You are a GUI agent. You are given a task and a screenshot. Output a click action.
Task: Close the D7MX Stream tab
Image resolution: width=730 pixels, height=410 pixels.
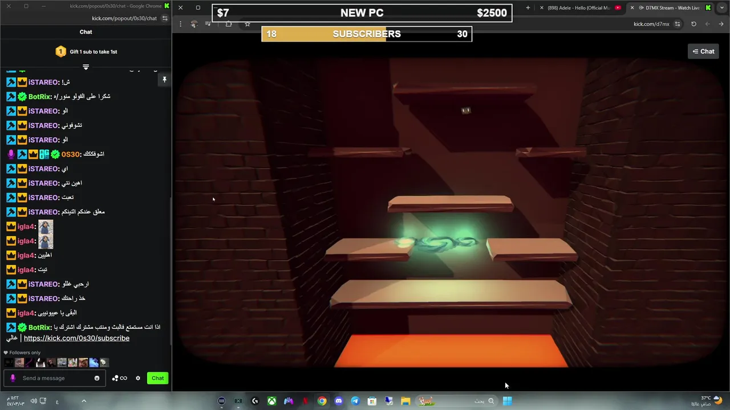pos(632,8)
